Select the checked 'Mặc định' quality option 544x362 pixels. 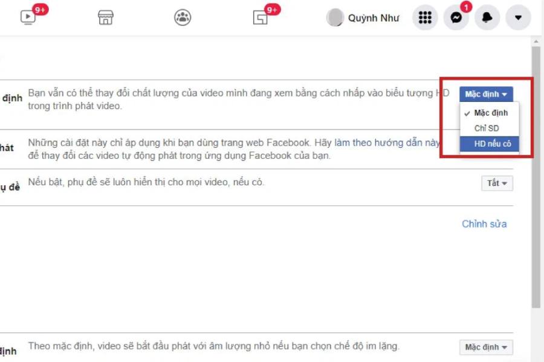(492, 113)
